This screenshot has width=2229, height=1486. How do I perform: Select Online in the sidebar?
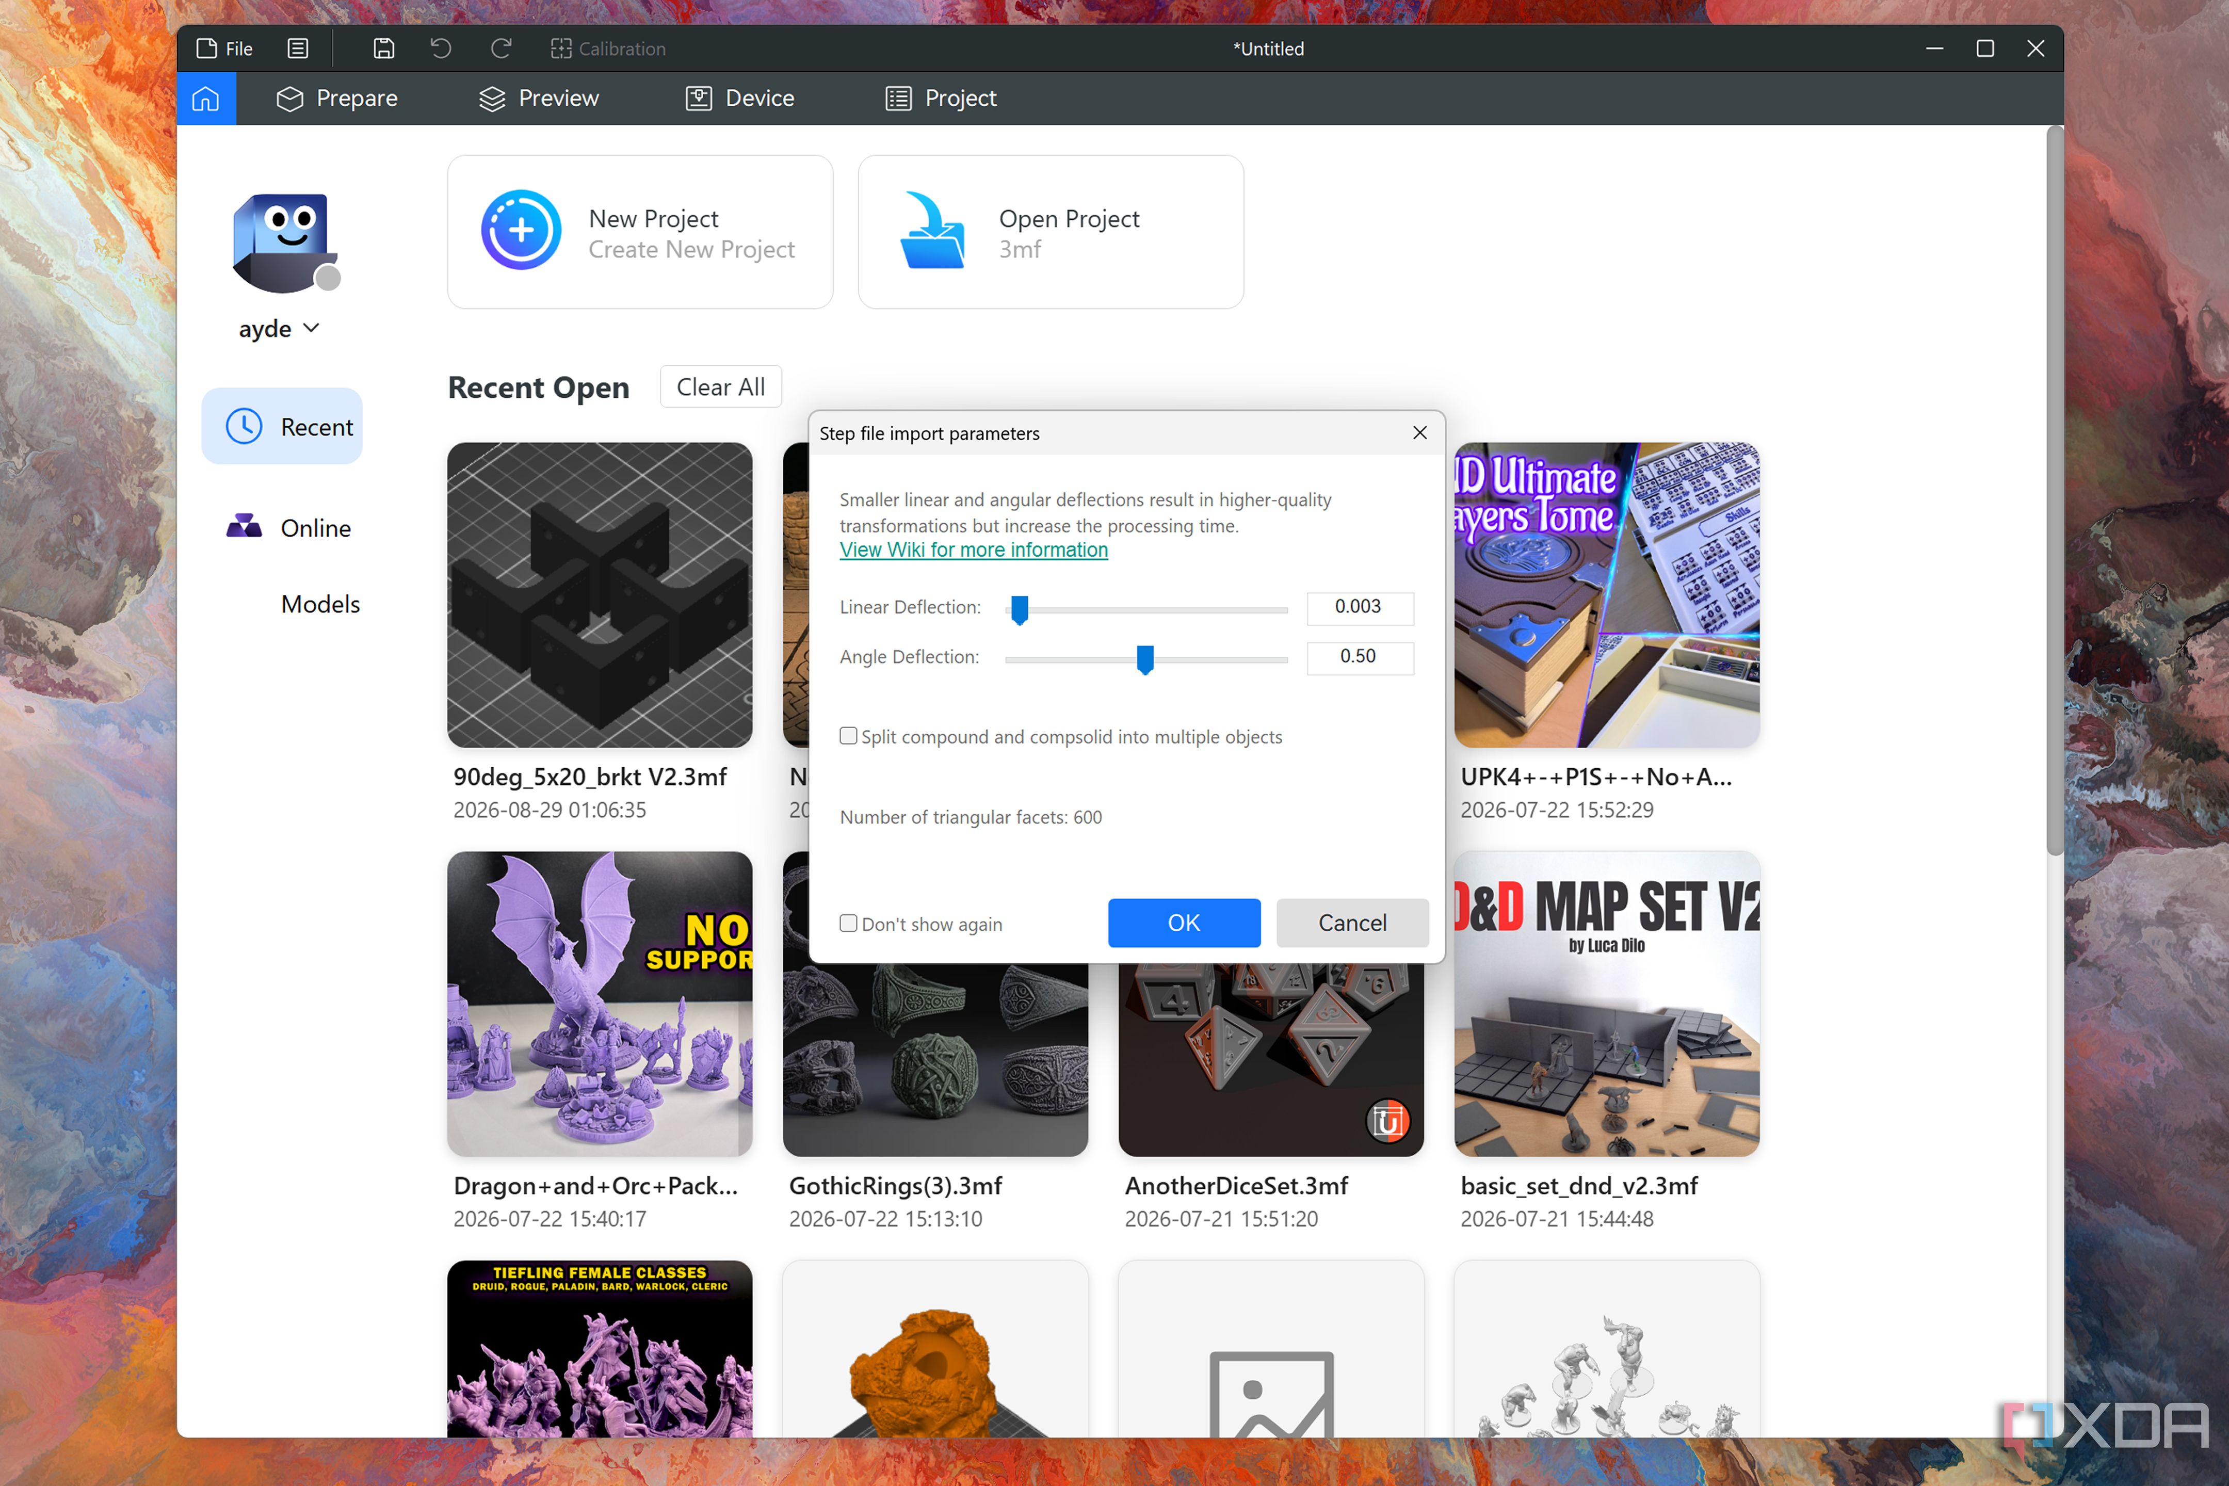click(x=288, y=528)
